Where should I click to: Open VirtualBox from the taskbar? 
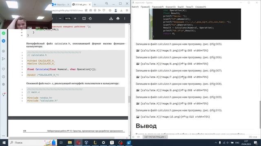(x=86, y=142)
